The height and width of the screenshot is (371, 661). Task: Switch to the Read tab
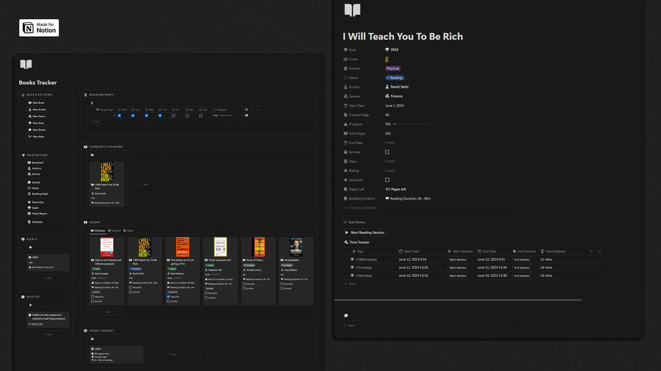pyautogui.click(x=128, y=230)
